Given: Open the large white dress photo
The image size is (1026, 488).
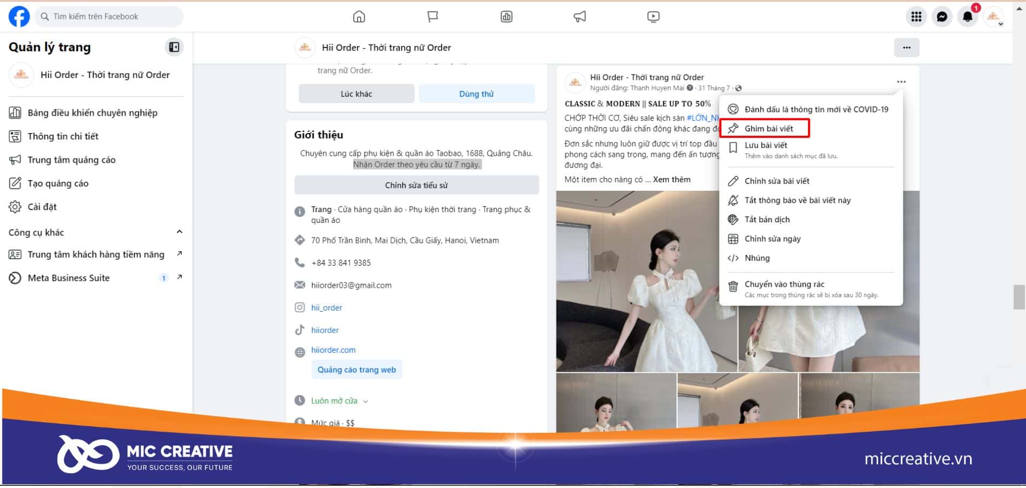Looking at the screenshot, I should 646,281.
